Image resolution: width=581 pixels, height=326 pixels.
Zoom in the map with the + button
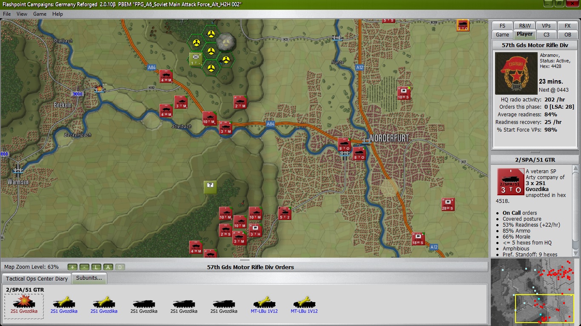click(73, 267)
